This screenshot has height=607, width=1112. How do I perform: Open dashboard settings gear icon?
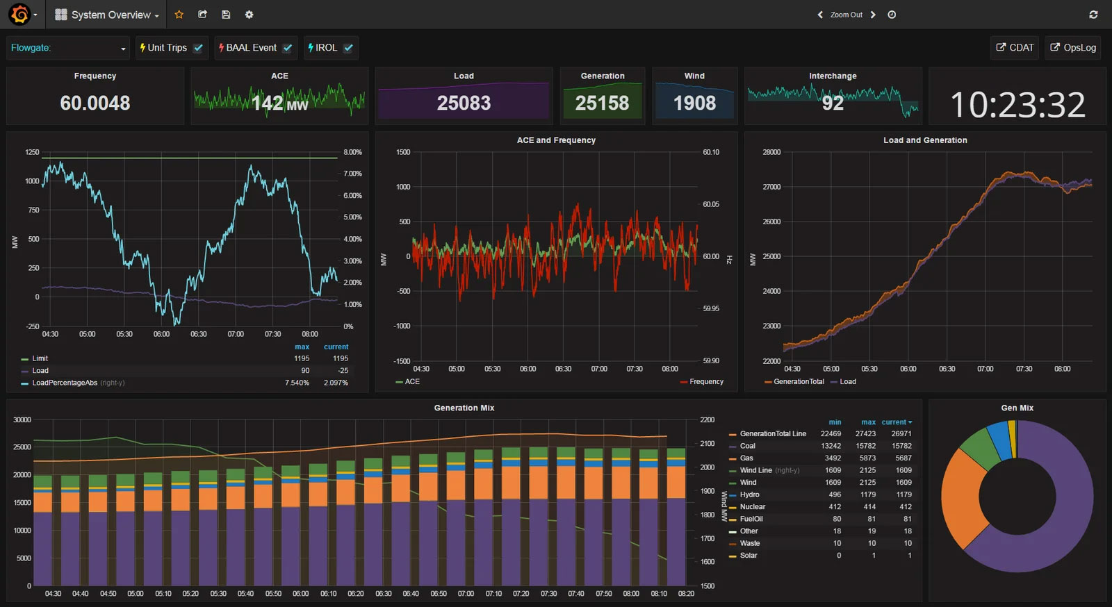coord(249,15)
